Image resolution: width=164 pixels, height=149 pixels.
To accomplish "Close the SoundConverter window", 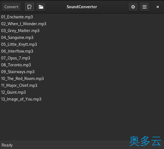I will coord(158,7).
